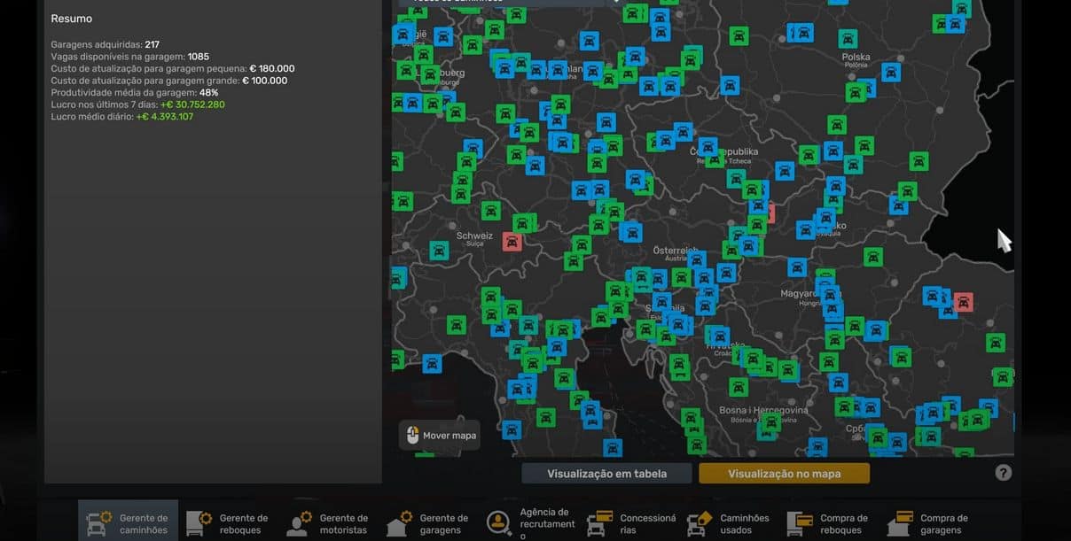Switch to Visualização em tabela
Viewport: 1071px width, 541px height.
[x=606, y=474]
